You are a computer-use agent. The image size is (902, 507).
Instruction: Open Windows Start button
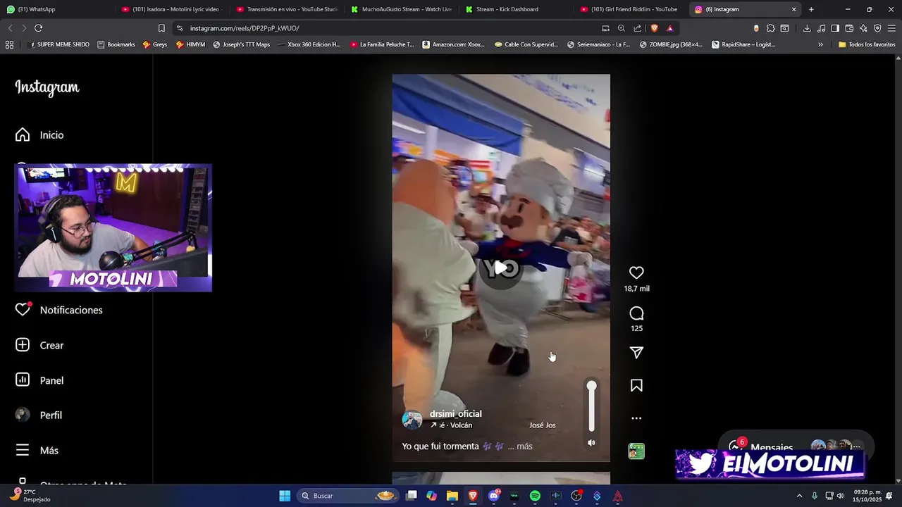(x=285, y=496)
